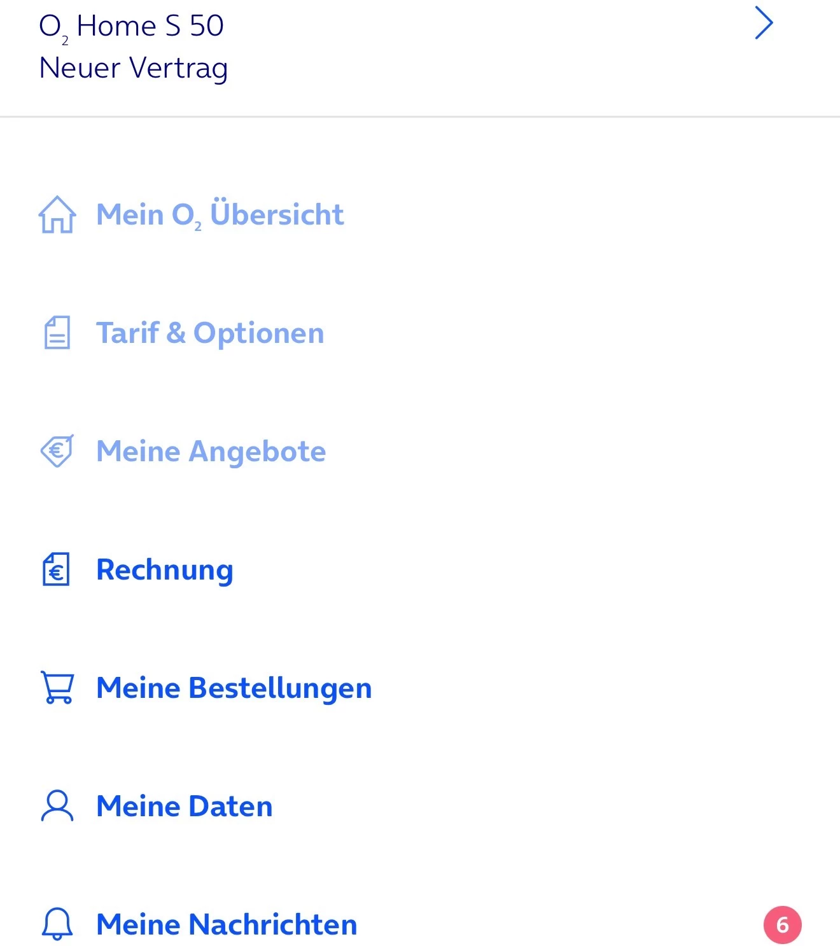Screen dimensions: 840x946
Task: Open the Rechnung billing section
Action: click(x=165, y=570)
